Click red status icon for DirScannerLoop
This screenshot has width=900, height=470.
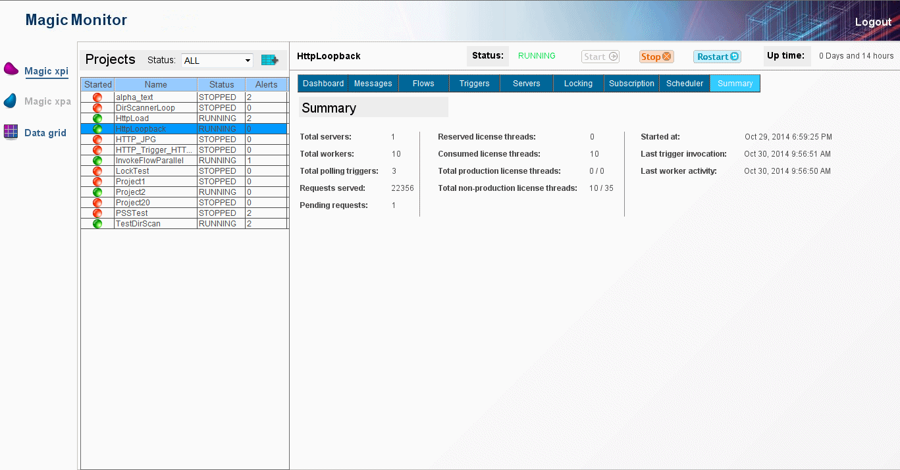(x=97, y=108)
